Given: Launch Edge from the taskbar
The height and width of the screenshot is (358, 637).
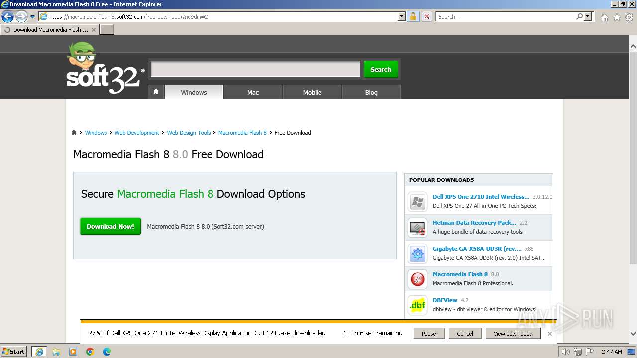Looking at the screenshot, I should [107, 352].
